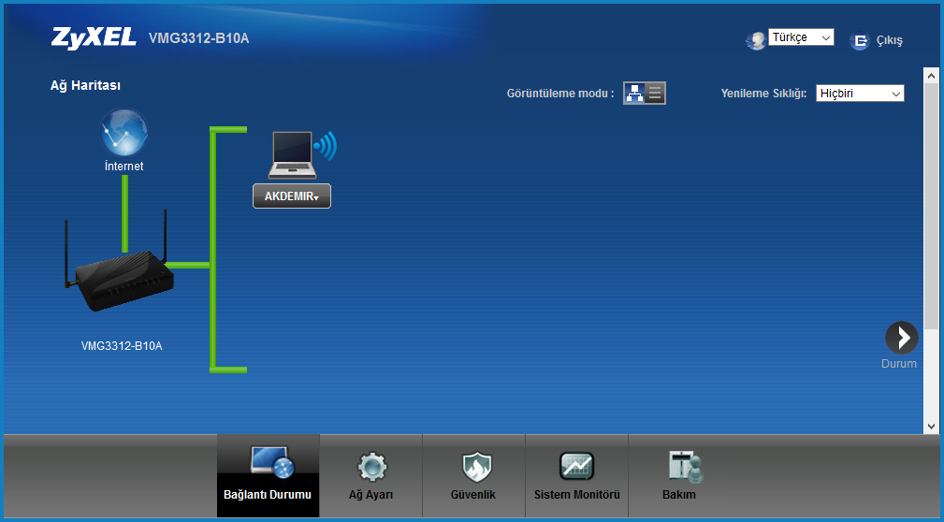The width and height of the screenshot is (944, 522).
Task: Open the Ağ Ayarı menu
Action: [370, 476]
